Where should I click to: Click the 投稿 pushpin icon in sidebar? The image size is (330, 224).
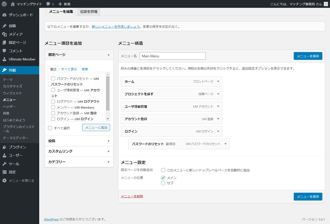point(4,26)
